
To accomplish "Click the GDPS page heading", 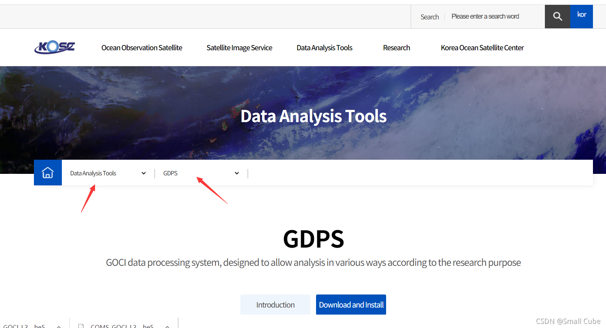I will (x=313, y=239).
